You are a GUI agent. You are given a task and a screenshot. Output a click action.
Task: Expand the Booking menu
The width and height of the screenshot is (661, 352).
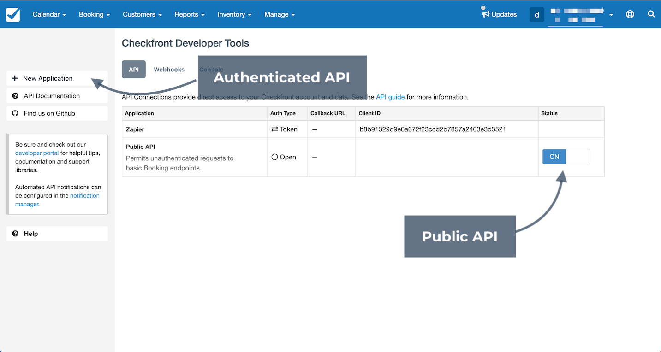click(94, 14)
